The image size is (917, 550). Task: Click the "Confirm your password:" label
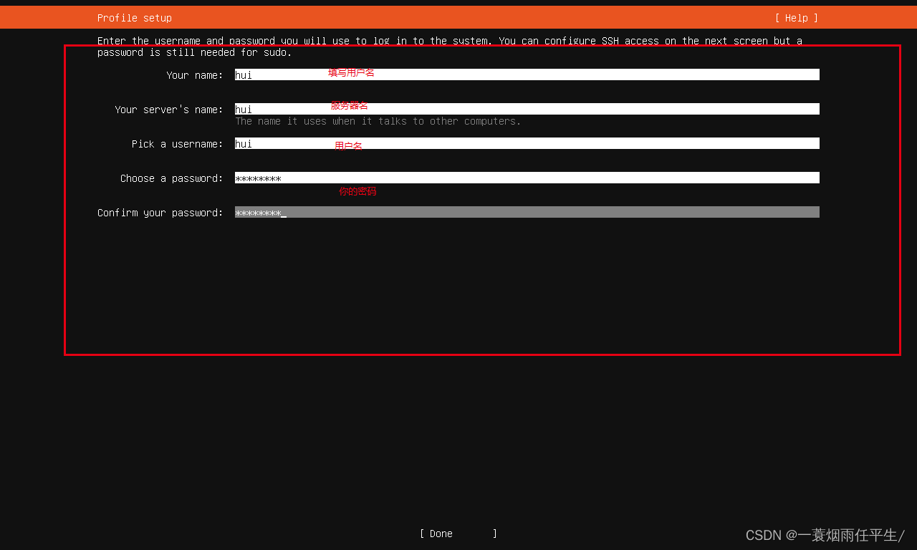(160, 213)
